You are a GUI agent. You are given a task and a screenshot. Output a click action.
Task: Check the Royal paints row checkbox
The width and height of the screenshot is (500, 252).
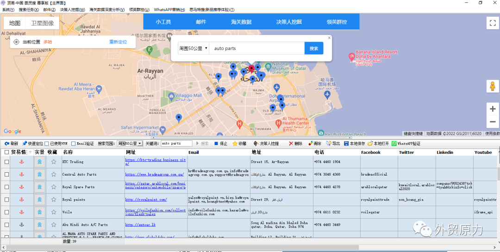(x=6, y=199)
